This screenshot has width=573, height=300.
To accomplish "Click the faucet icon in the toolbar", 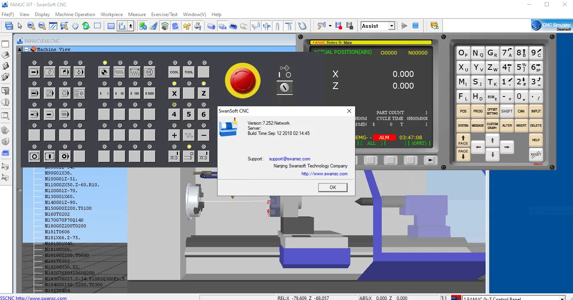I will [x=198, y=26].
